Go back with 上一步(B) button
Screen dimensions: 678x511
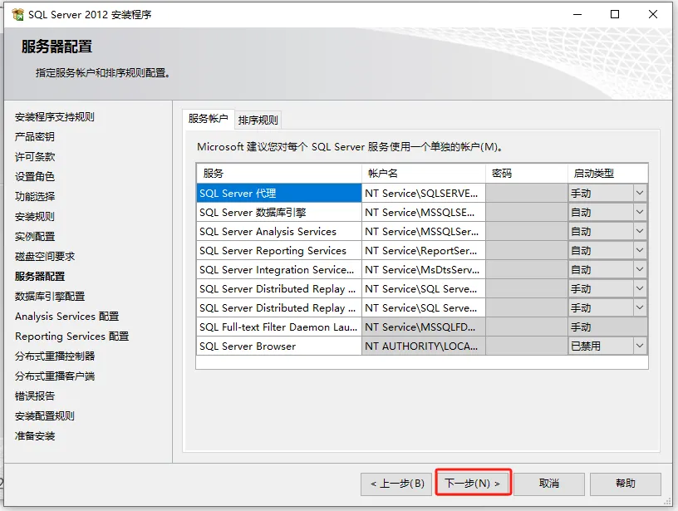tap(396, 484)
